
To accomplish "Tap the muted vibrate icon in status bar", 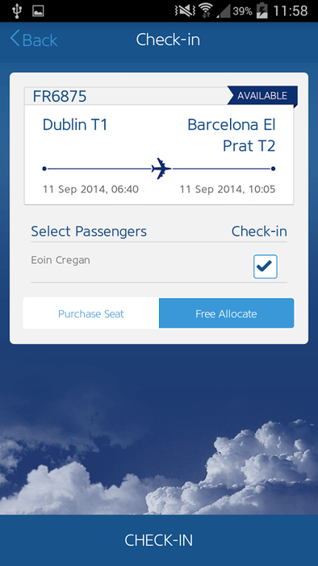I will [x=185, y=10].
